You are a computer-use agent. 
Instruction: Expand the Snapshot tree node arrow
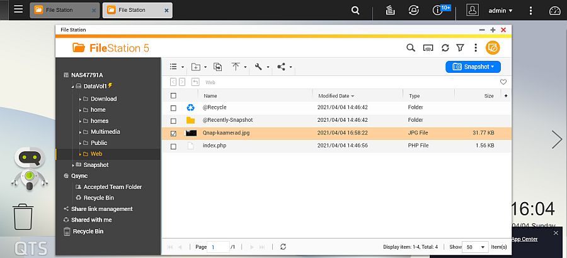click(72, 165)
